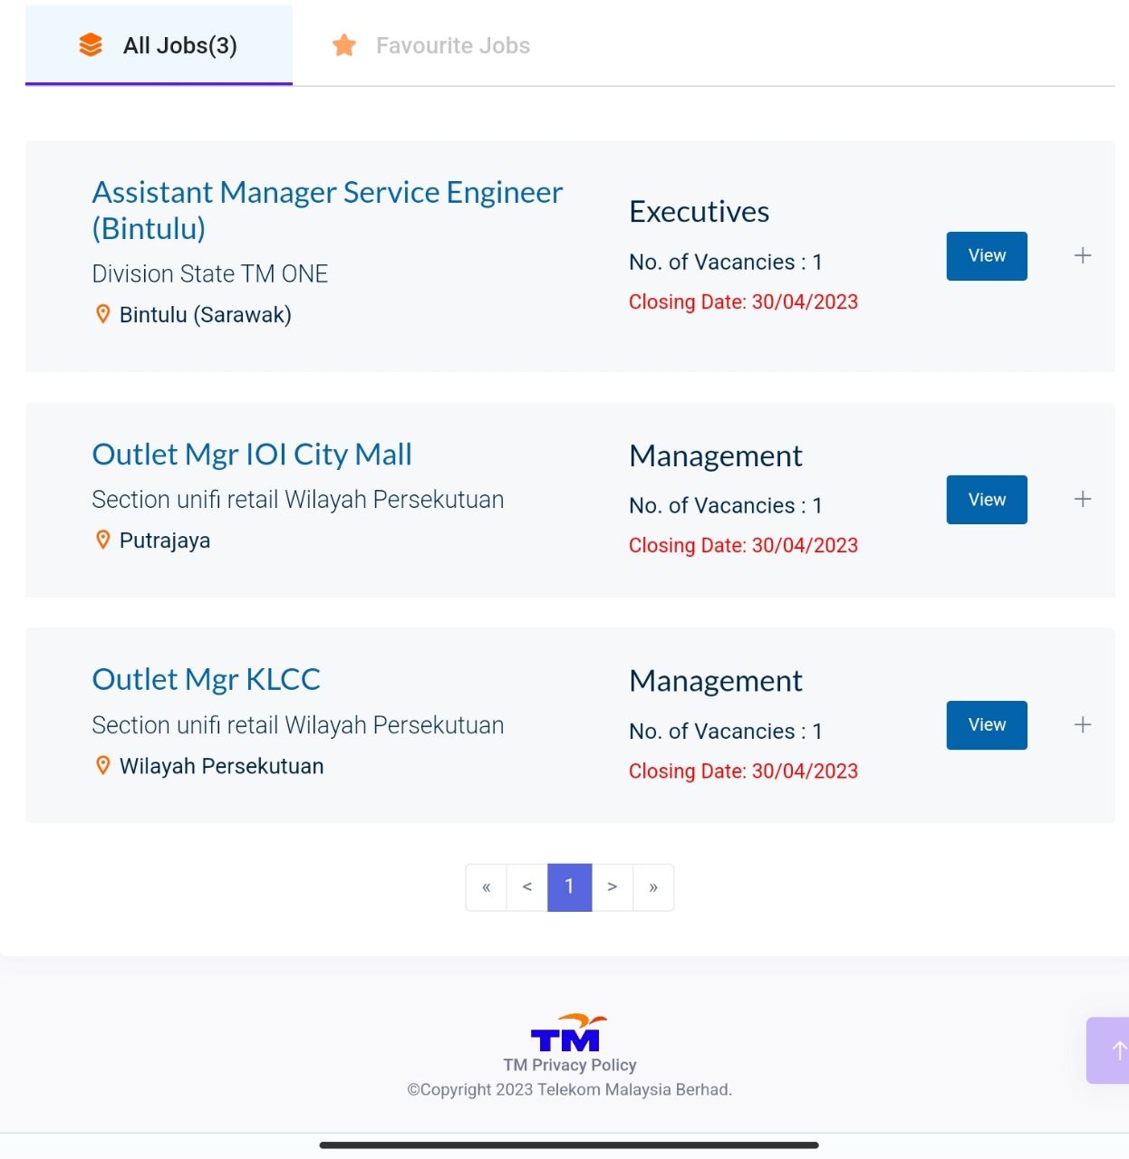
Task: Go to previous page with single left arrow
Action: click(527, 887)
